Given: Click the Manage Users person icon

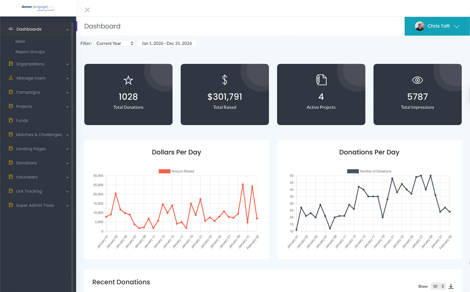Looking at the screenshot, I should coord(11,78).
